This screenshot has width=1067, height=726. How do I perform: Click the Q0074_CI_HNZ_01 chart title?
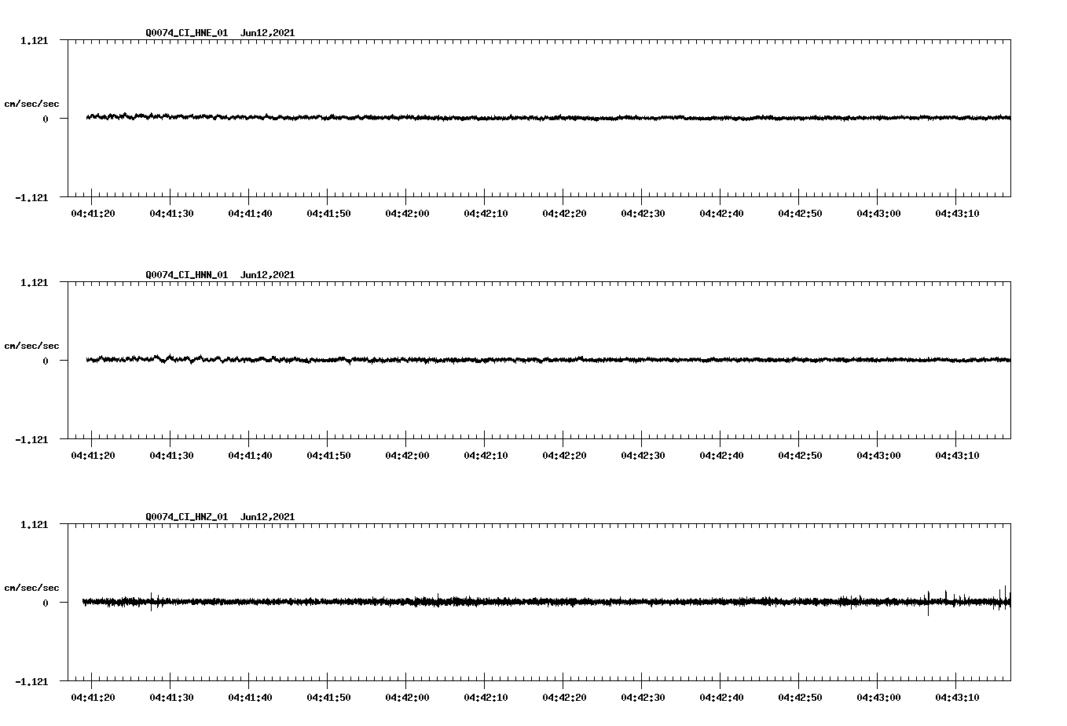[x=187, y=517]
